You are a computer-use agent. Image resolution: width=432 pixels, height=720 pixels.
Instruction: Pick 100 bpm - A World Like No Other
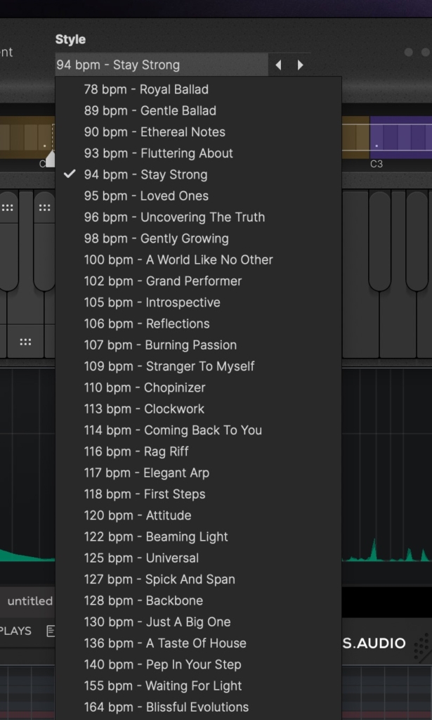(178, 259)
